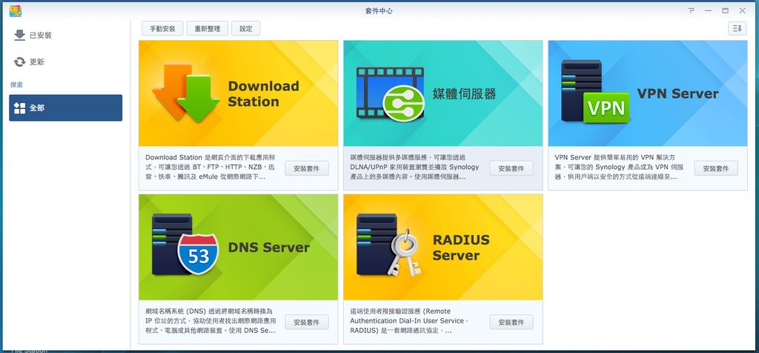Open the DNS Server banner title
Image resolution: width=759 pixels, height=353 pixels.
(x=268, y=248)
